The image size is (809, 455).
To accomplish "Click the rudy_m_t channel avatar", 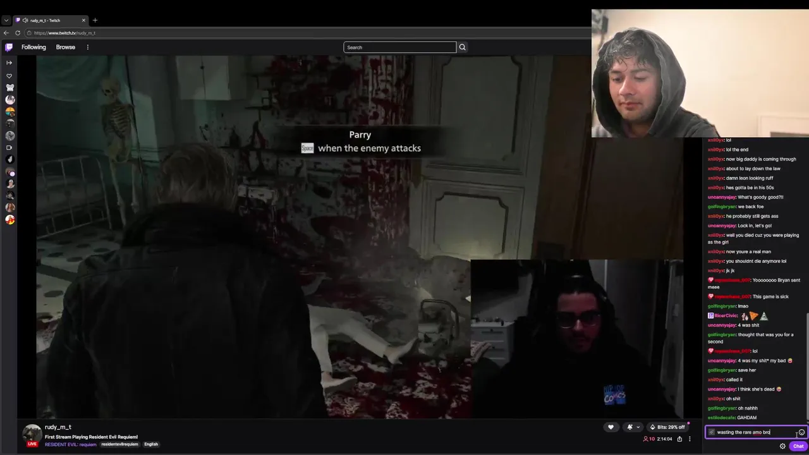I will (32, 435).
